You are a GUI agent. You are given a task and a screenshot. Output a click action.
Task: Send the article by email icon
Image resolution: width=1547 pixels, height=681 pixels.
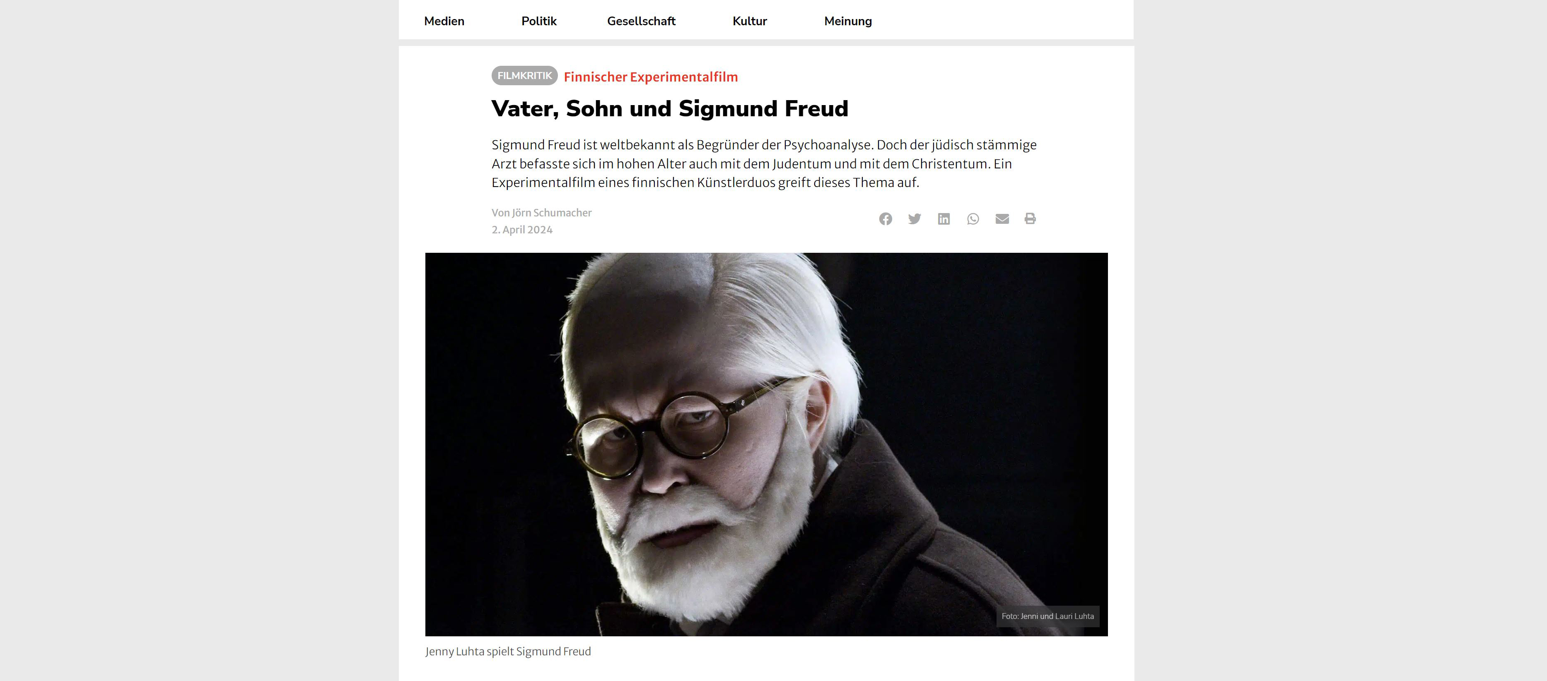tap(1002, 219)
